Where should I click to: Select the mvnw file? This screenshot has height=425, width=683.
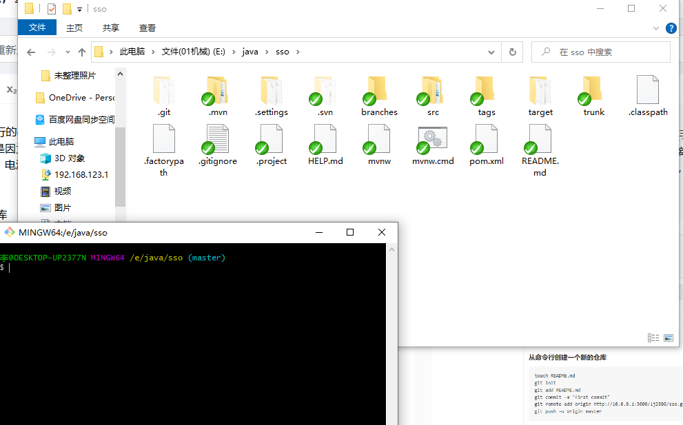point(379,145)
